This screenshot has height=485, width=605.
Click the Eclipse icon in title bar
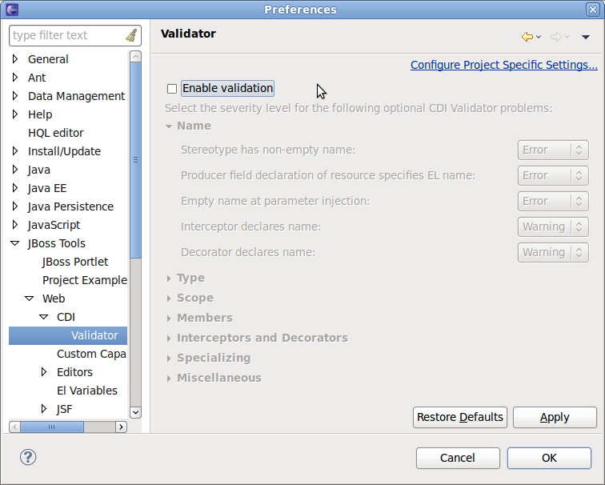pos(12,10)
